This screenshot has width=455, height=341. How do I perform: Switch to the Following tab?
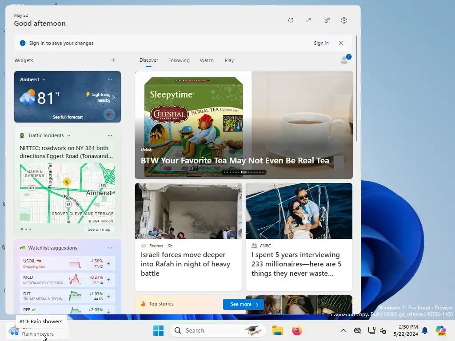tap(179, 60)
